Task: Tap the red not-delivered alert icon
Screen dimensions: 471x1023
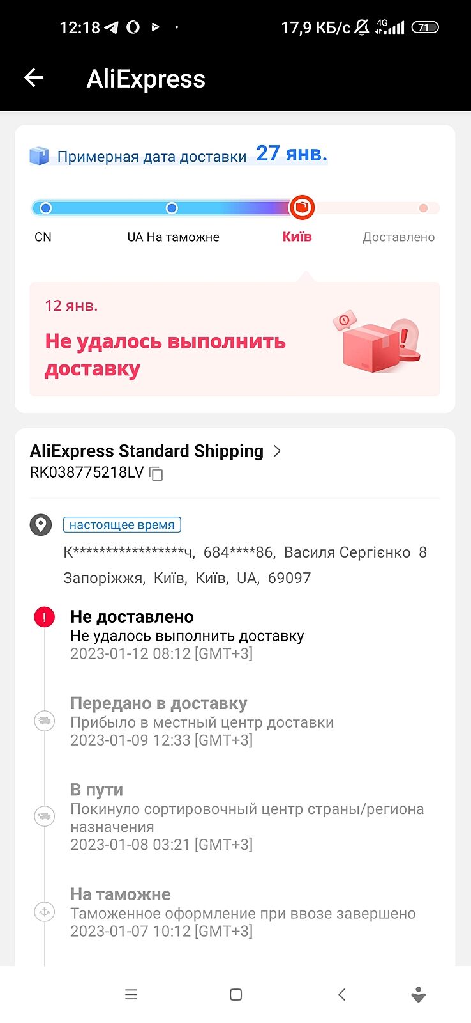Action: 44,617
